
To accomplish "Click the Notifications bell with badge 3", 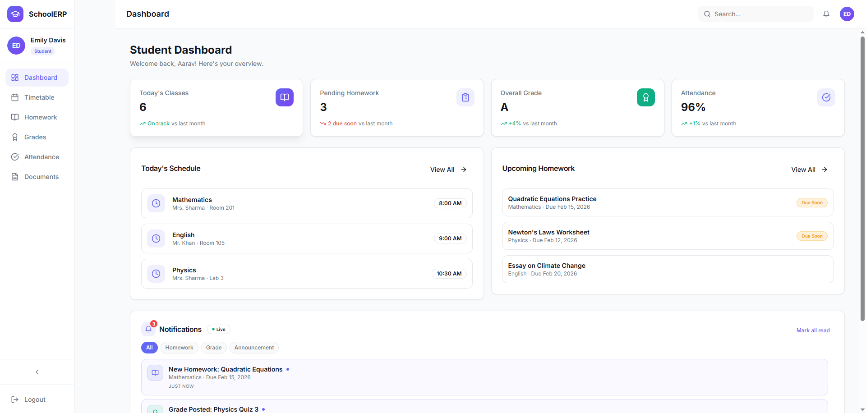I will pos(148,329).
